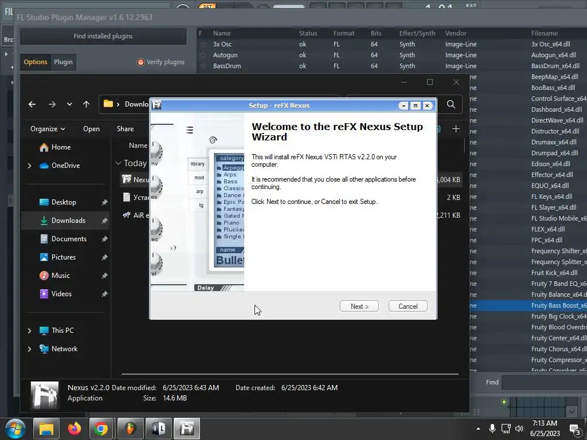Go forward in File Explorer
The height and width of the screenshot is (440, 587).
tap(52, 104)
